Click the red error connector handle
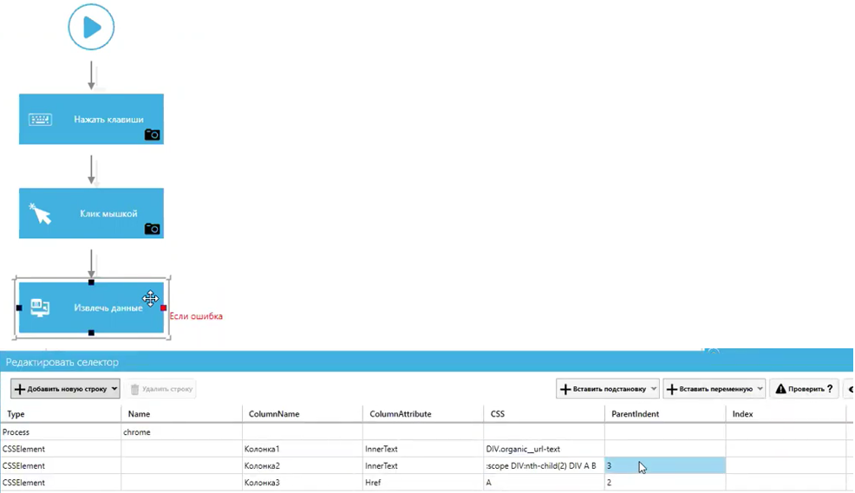Screen dimensions: 855x493 [x=164, y=308]
